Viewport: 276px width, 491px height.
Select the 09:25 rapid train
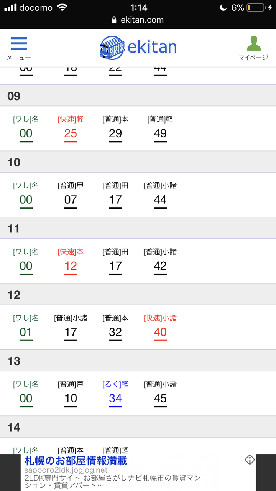[71, 133]
